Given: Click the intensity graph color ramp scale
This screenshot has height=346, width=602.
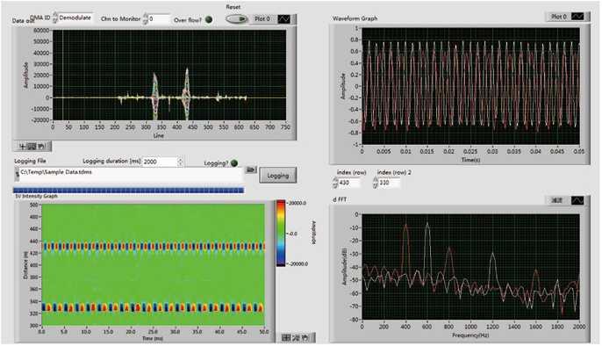Looking at the screenshot, I should click(x=281, y=233).
